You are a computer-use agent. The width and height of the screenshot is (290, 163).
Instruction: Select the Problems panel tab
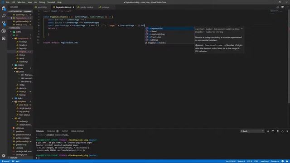click(x=51, y=131)
